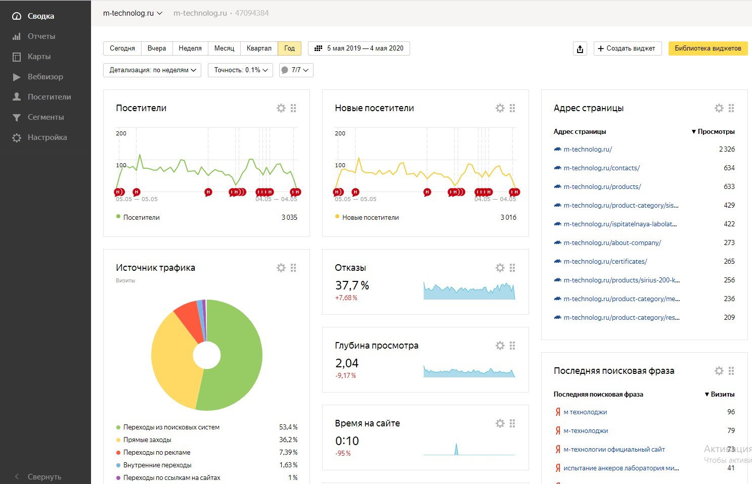This screenshot has height=484, width=752.
Task: Click the Посетители person icon
Action: (x=17, y=97)
